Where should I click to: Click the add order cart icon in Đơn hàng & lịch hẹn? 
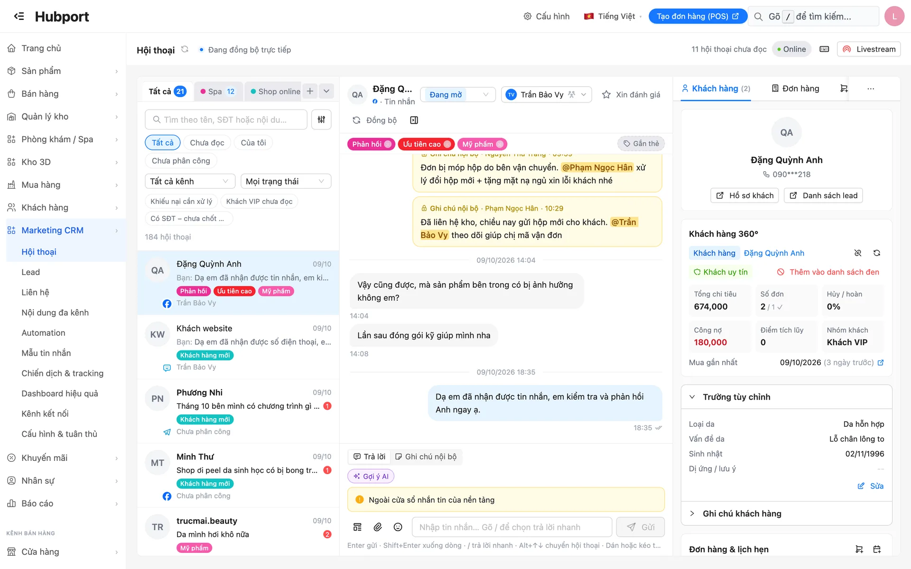859,549
